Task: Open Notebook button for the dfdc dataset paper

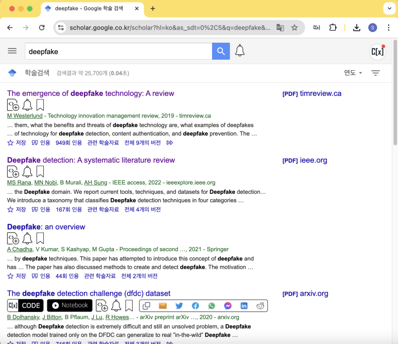Action: (x=70, y=305)
